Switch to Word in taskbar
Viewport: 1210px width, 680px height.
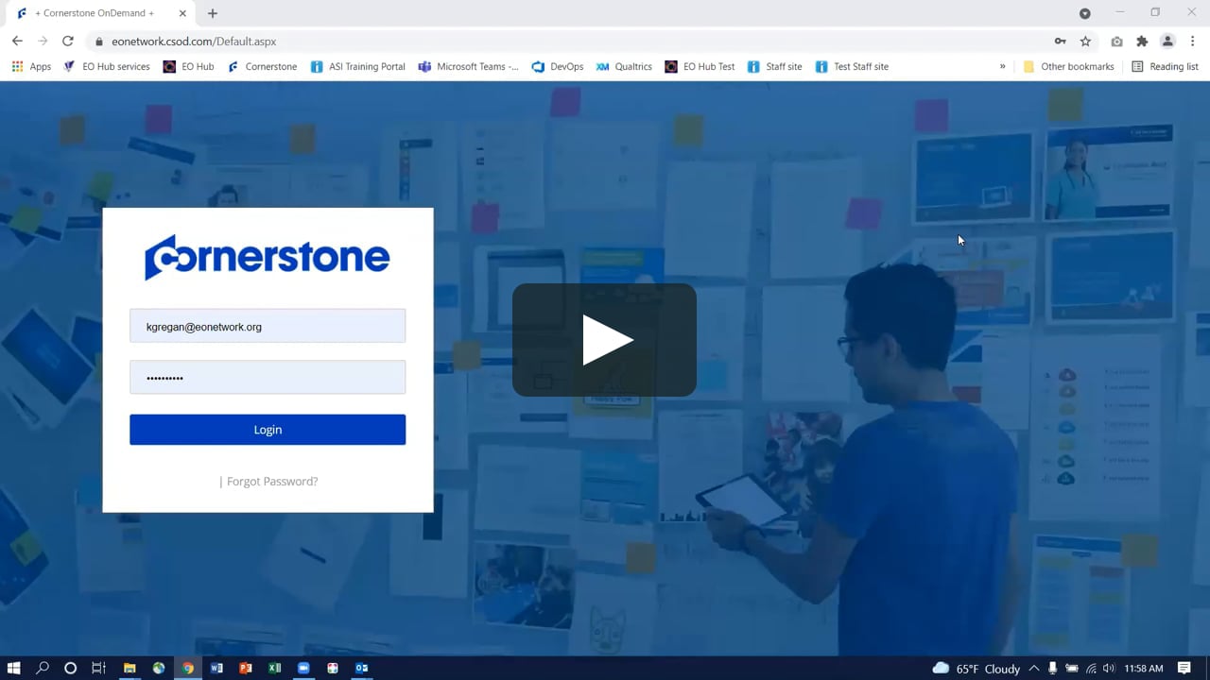[x=216, y=669]
